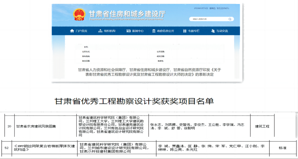Click the building icon beside 政府信息公开
This screenshot has width=298, height=159.
(x=154, y=31)
